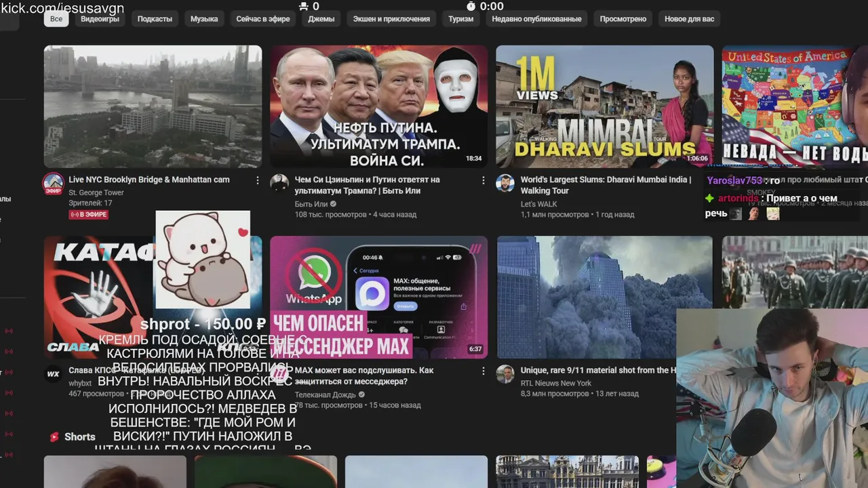Screen dimensions: 868x488
Task: Click the cat sticker donation image
Action: coord(203,260)
